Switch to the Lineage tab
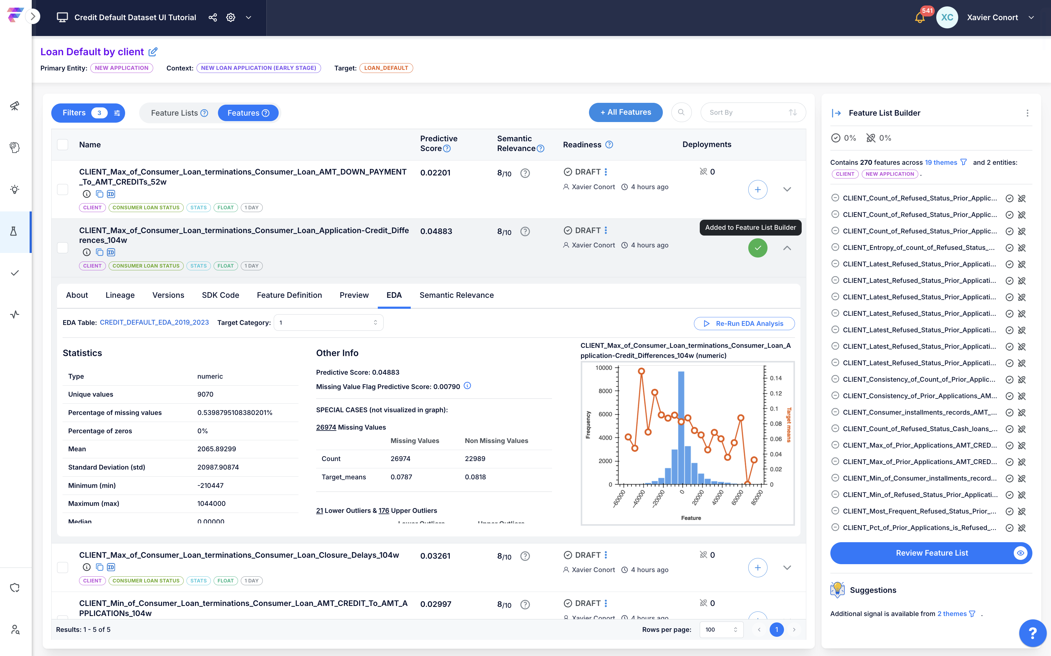 [120, 295]
